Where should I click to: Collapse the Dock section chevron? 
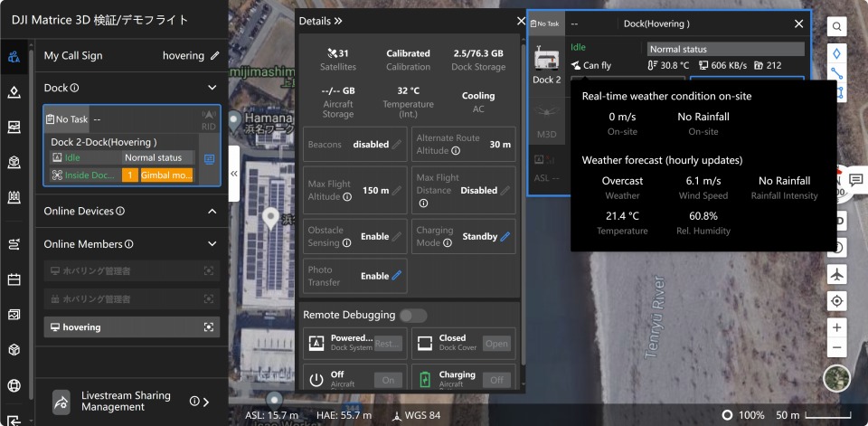click(x=212, y=88)
